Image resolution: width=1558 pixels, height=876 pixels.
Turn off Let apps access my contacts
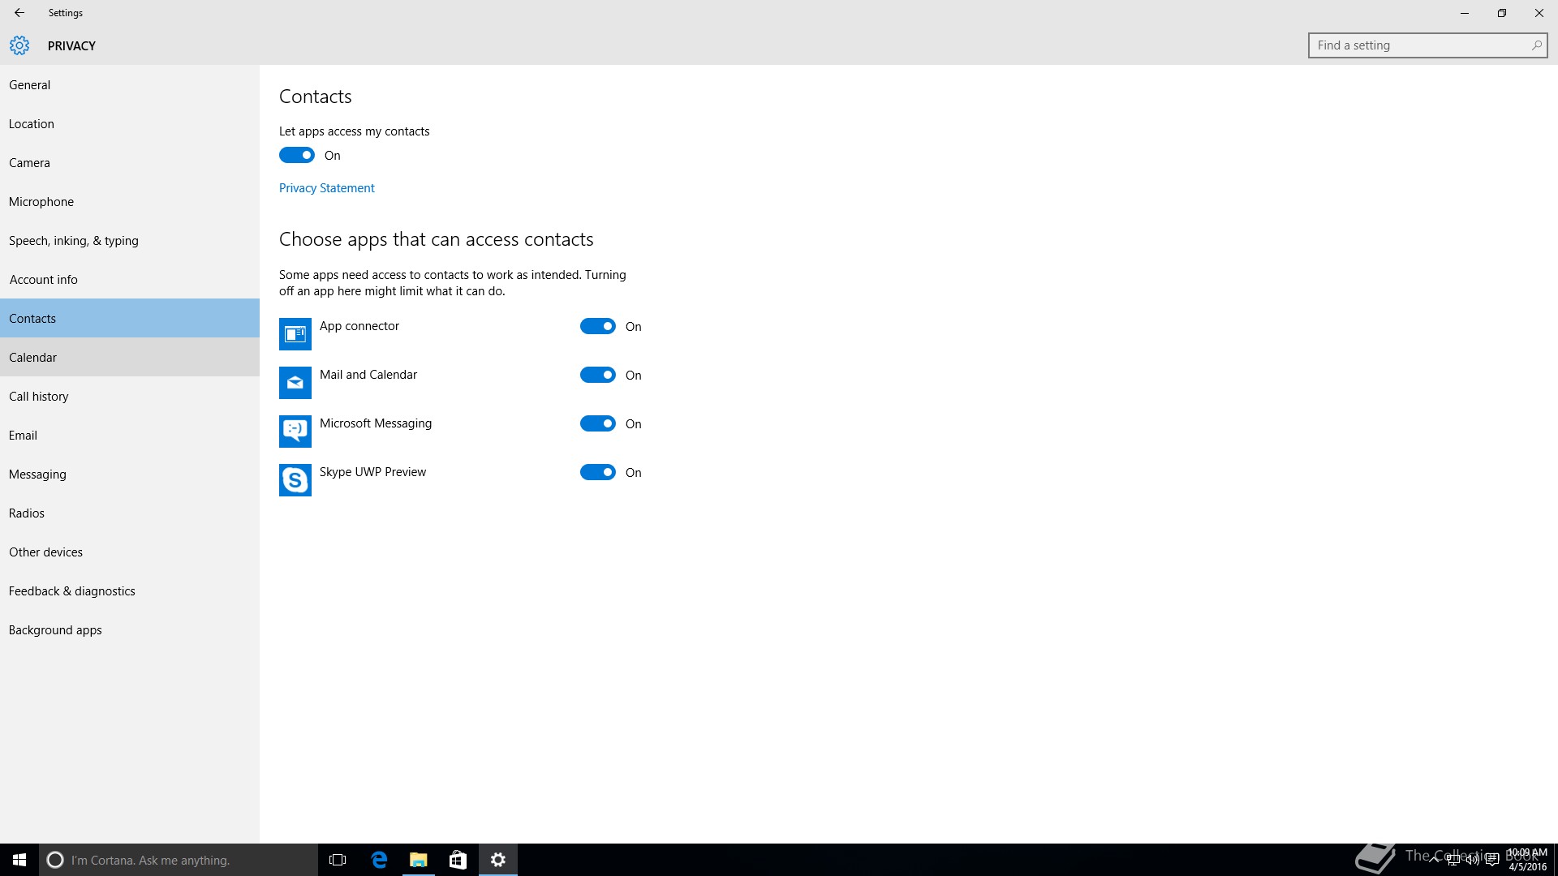[x=297, y=155]
